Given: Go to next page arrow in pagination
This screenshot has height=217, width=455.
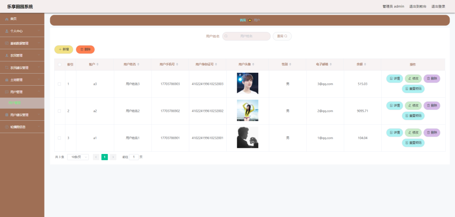Looking at the screenshot, I should click(x=113, y=157).
